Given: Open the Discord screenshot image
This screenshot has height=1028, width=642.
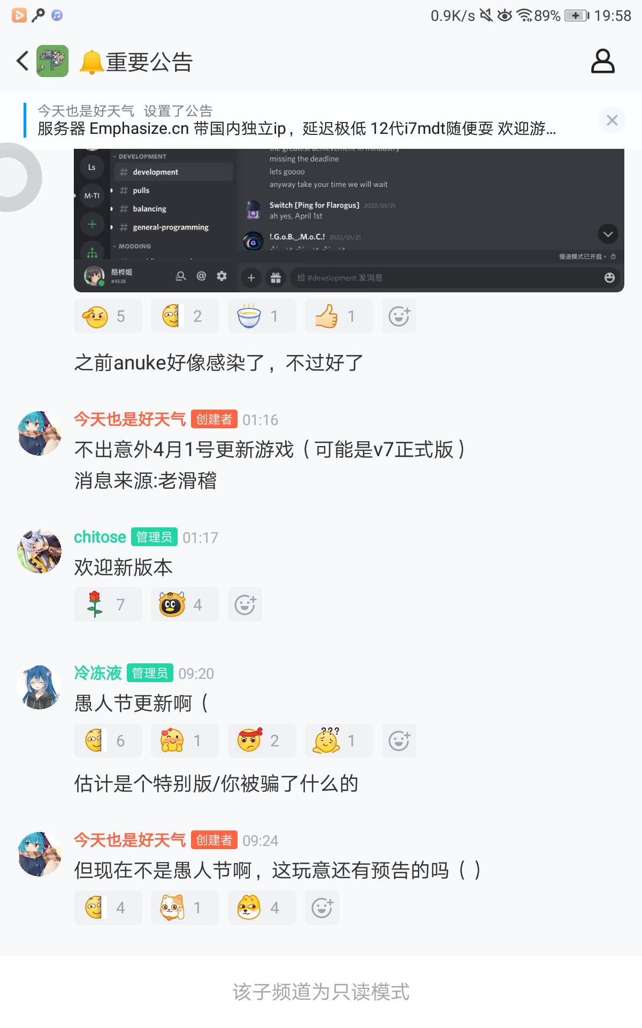Looking at the screenshot, I should (349, 220).
